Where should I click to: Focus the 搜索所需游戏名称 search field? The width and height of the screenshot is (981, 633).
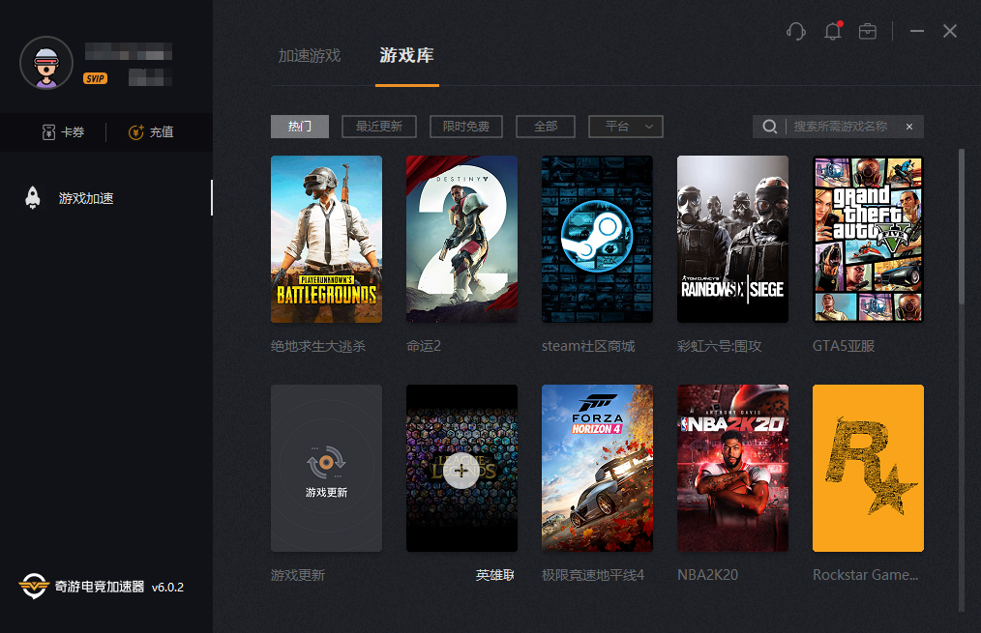[x=841, y=127]
